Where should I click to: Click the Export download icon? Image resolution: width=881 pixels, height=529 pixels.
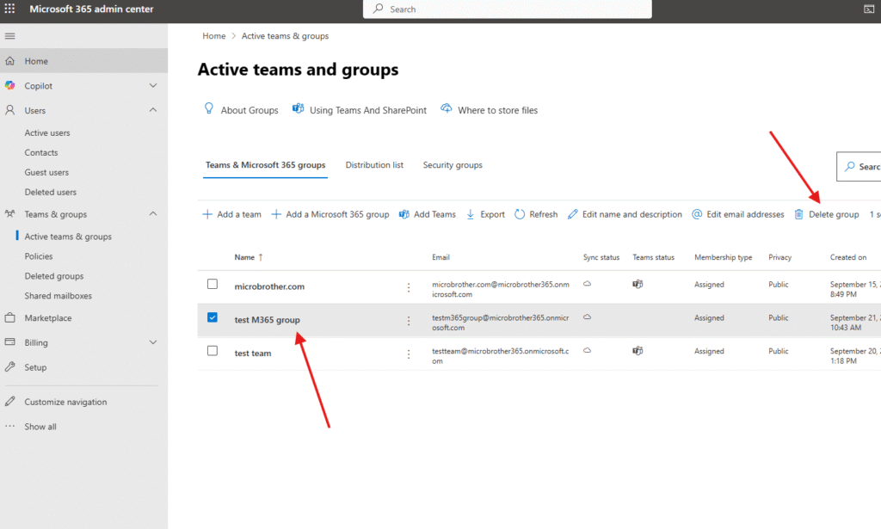pos(471,214)
